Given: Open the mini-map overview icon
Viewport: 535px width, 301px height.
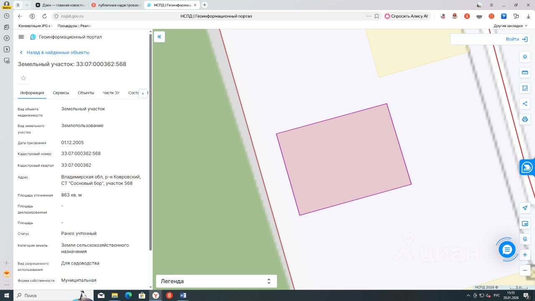Looking at the screenshot, I should pos(525,224).
